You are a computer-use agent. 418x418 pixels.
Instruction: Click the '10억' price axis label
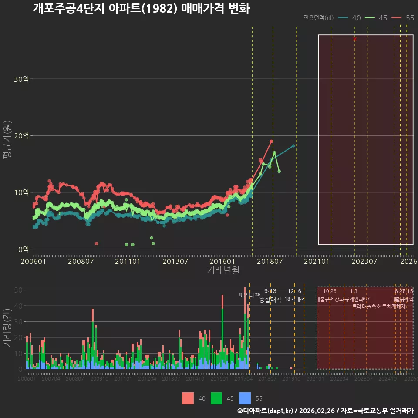click(x=21, y=192)
